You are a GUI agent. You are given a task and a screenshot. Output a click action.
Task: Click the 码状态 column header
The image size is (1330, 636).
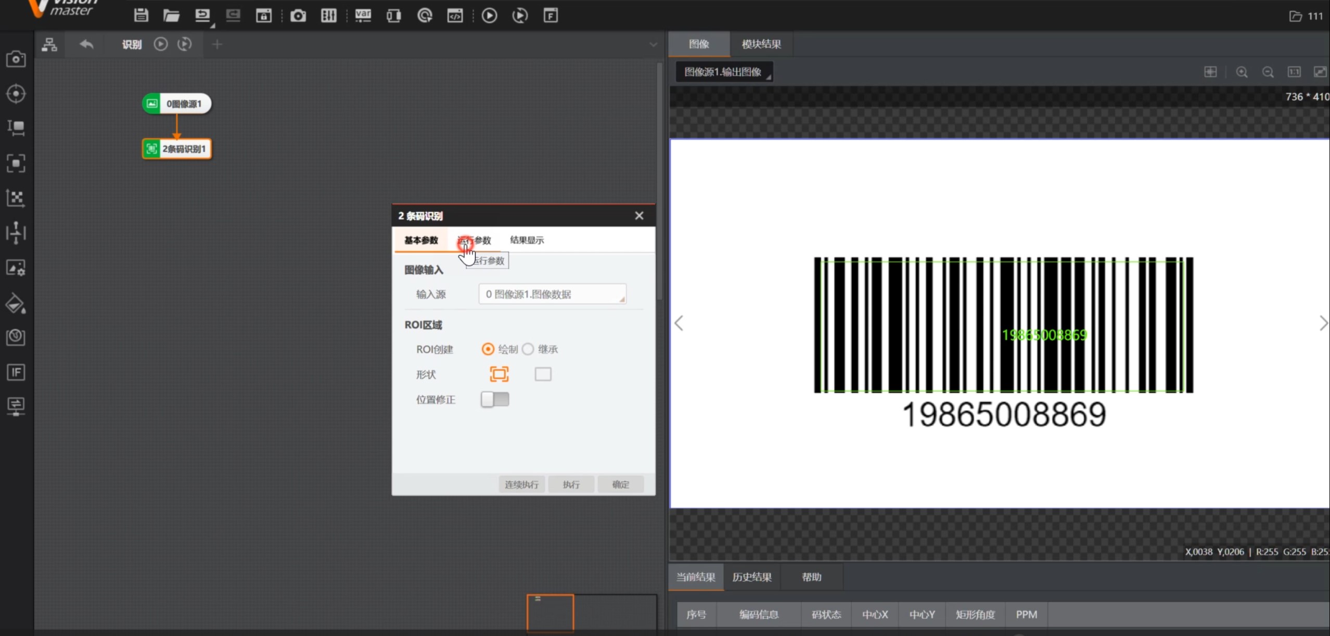(x=826, y=615)
